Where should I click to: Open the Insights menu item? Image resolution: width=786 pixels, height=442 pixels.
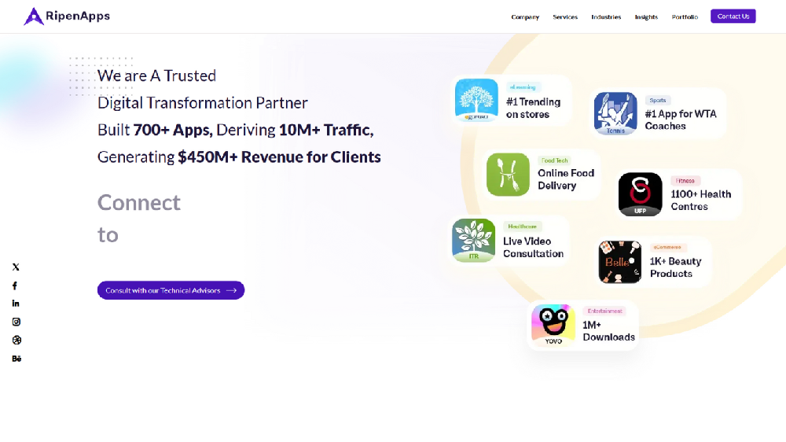pyautogui.click(x=646, y=17)
